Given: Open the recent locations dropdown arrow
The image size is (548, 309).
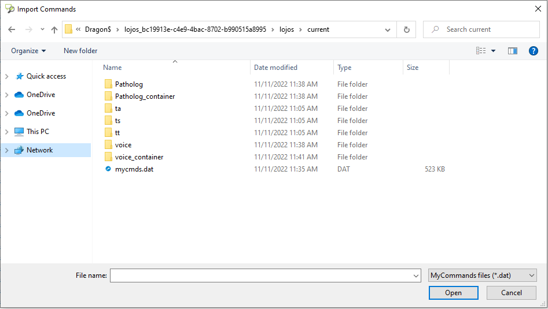Looking at the screenshot, I should [x=42, y=29].
